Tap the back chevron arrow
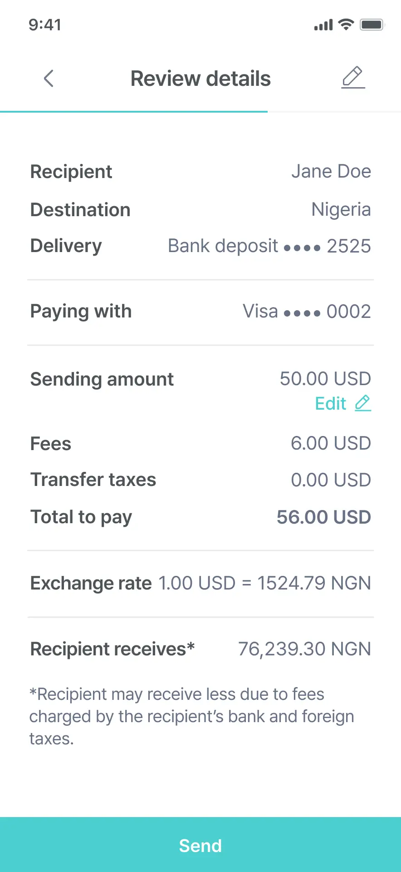Screen dimensions: 401x872 click(49, 79)
